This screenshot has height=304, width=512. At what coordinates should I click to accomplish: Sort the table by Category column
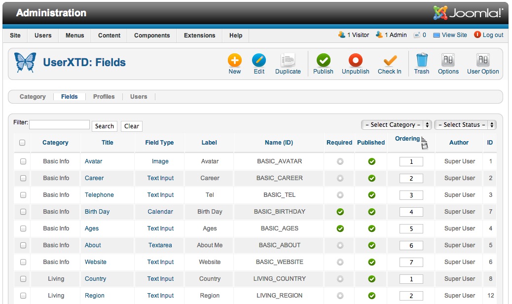click(55, 143)
